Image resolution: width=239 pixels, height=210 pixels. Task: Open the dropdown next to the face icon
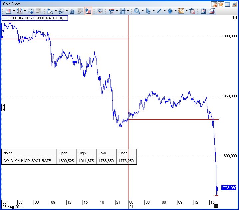(x=186, y=11)
